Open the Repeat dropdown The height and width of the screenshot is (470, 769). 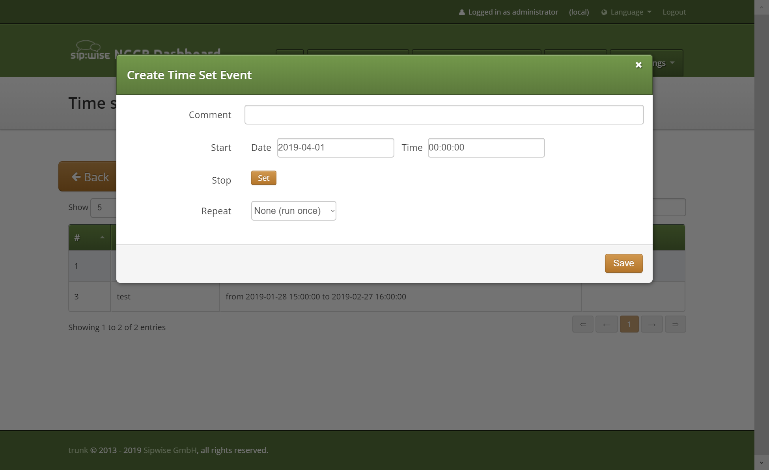[x=293, y=211]
